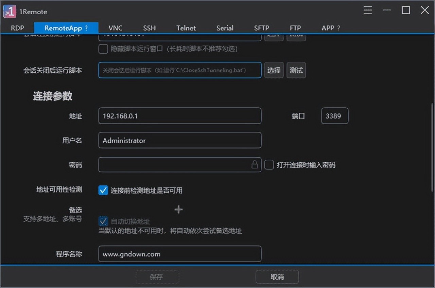The height and width of the screenshot is (288, 435).
Task: Maximize the 1Remote window
Action: pos(406,10)
